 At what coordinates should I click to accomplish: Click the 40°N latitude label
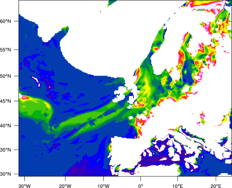pyautogui.click(x=6, y=126)
